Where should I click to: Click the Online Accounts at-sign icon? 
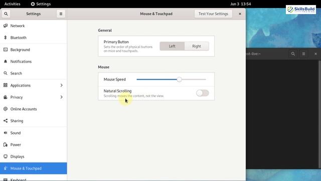tap(6, 109)
